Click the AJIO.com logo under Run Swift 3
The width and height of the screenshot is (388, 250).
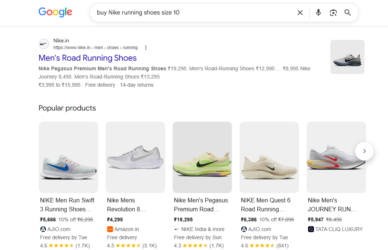pyautogui.click(x=43, y=229)
